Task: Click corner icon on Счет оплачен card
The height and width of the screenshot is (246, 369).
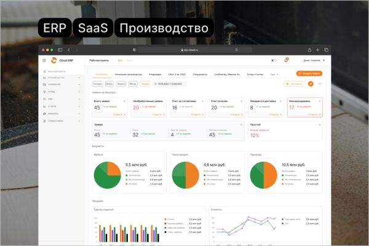Action: point(242,101)
